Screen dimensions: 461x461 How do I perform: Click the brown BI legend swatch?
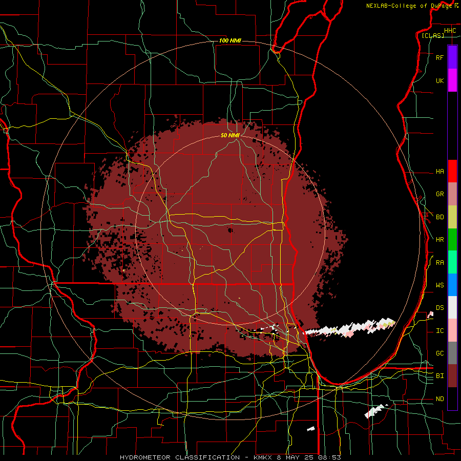(x=452, y=376)
